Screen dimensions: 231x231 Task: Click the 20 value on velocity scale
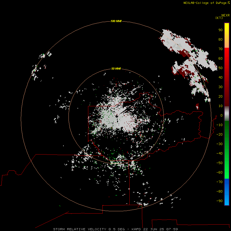[x=220, y=97]
